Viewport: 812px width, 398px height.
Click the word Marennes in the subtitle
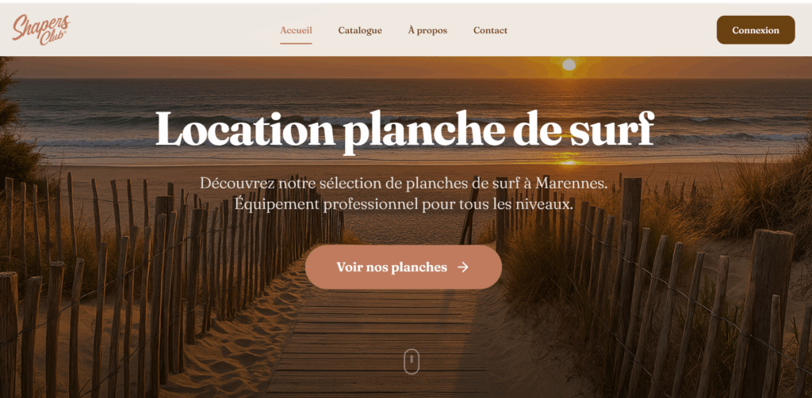click(x=571, y=183)
